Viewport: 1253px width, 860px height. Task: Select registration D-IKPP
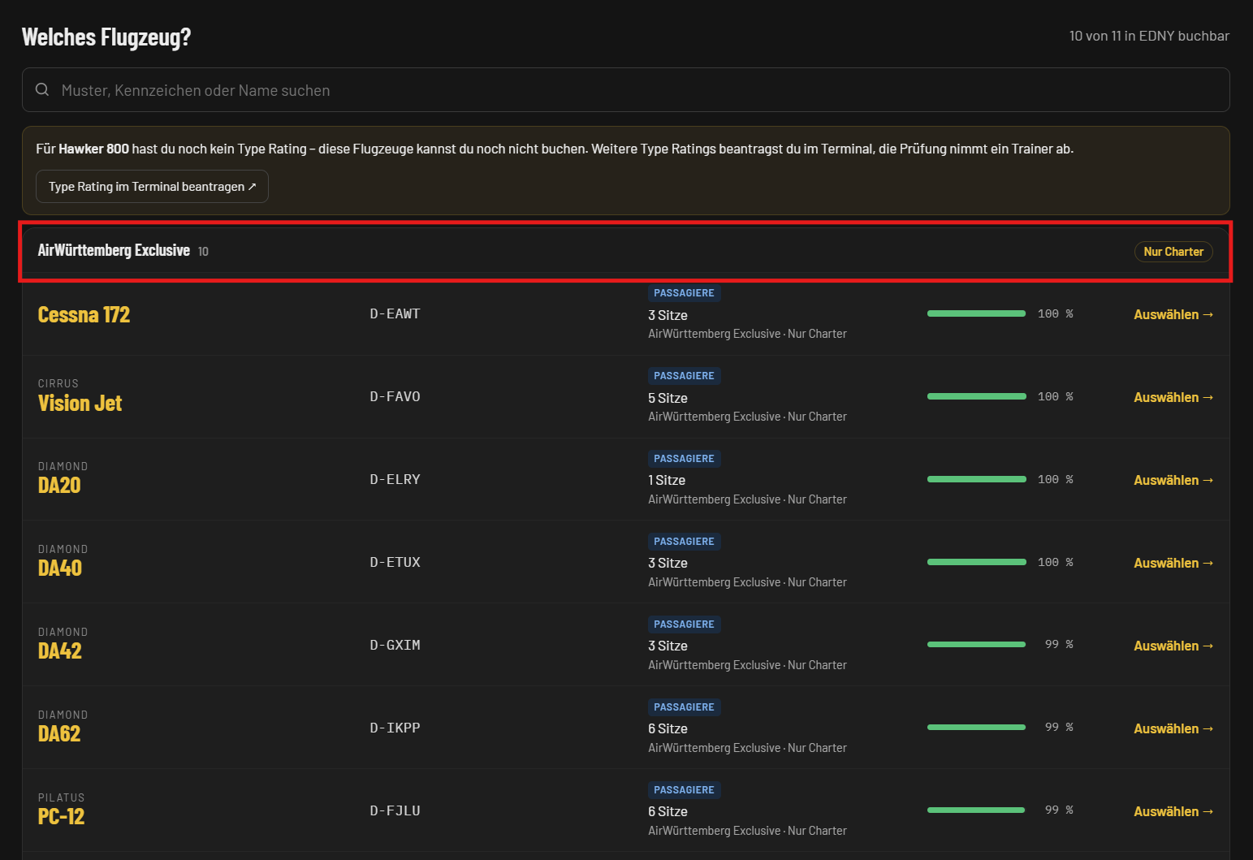tap(395, 728)
